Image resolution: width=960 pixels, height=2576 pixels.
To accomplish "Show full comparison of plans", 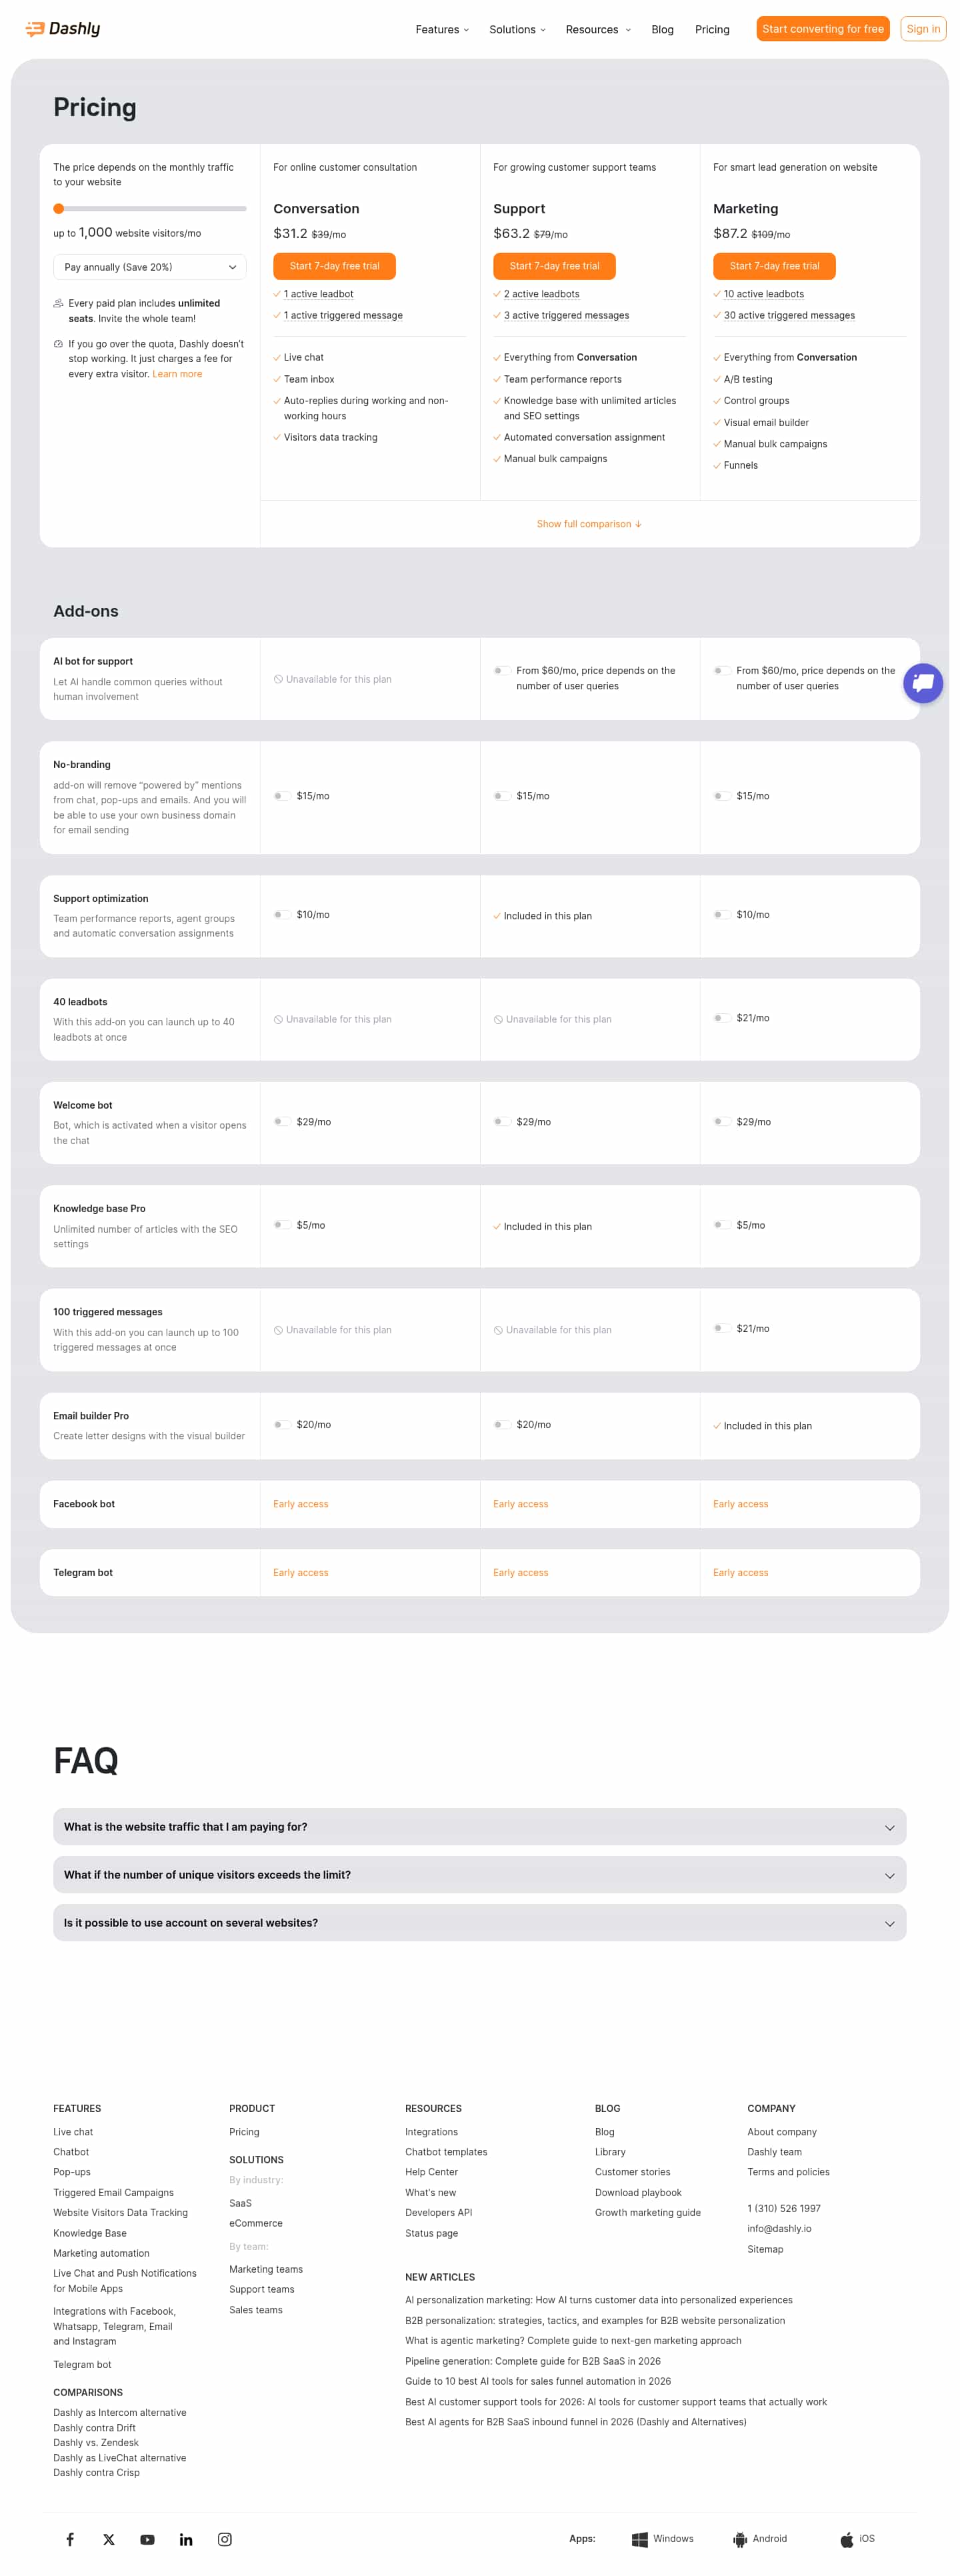I will point(589,523).
